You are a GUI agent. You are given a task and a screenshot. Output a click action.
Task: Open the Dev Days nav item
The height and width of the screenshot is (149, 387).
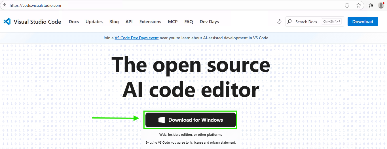(209, 22)
